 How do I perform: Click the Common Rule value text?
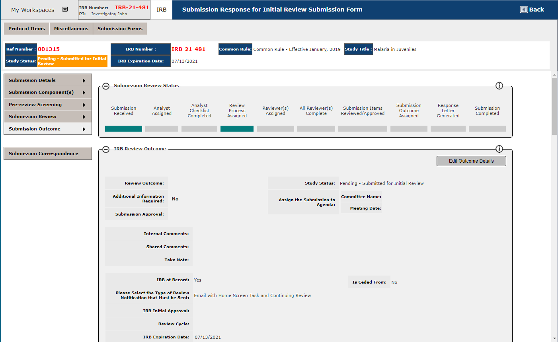point(297,49)
